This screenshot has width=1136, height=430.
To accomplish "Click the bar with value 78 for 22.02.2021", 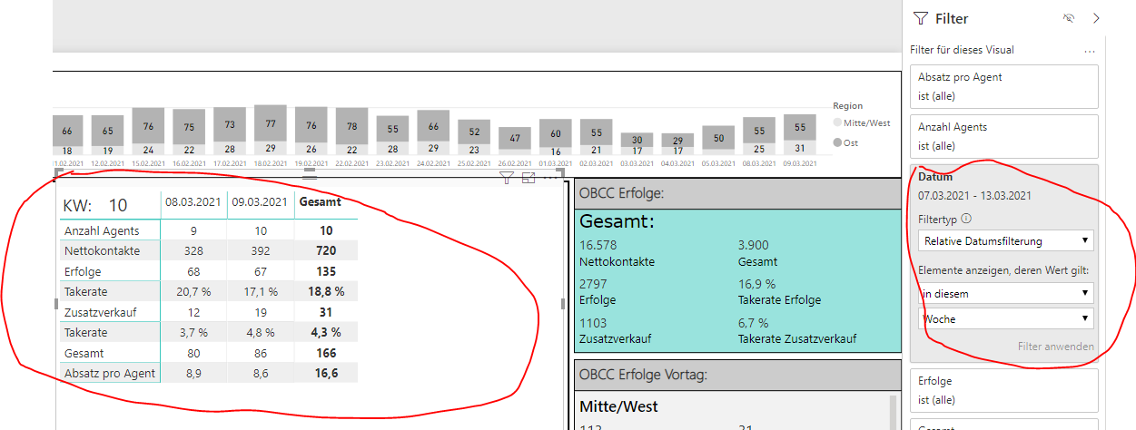I will click(351, 125).
